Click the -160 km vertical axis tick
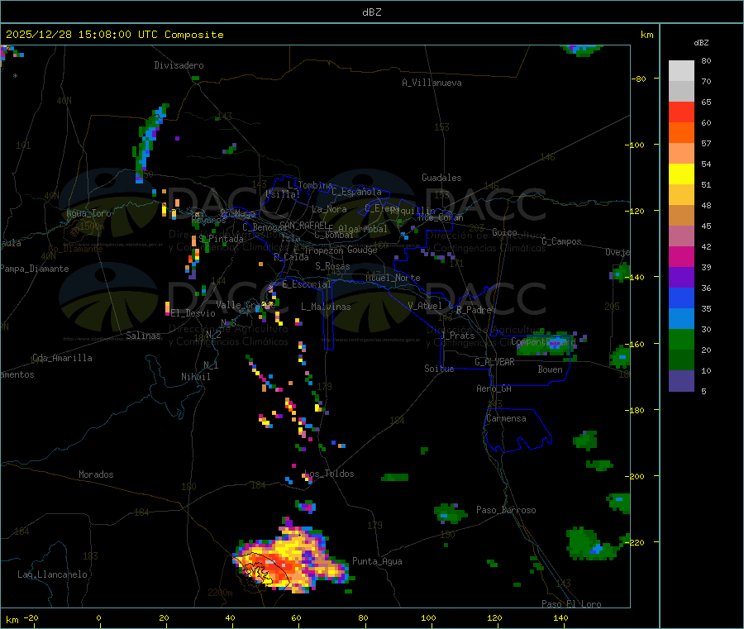 635,344
